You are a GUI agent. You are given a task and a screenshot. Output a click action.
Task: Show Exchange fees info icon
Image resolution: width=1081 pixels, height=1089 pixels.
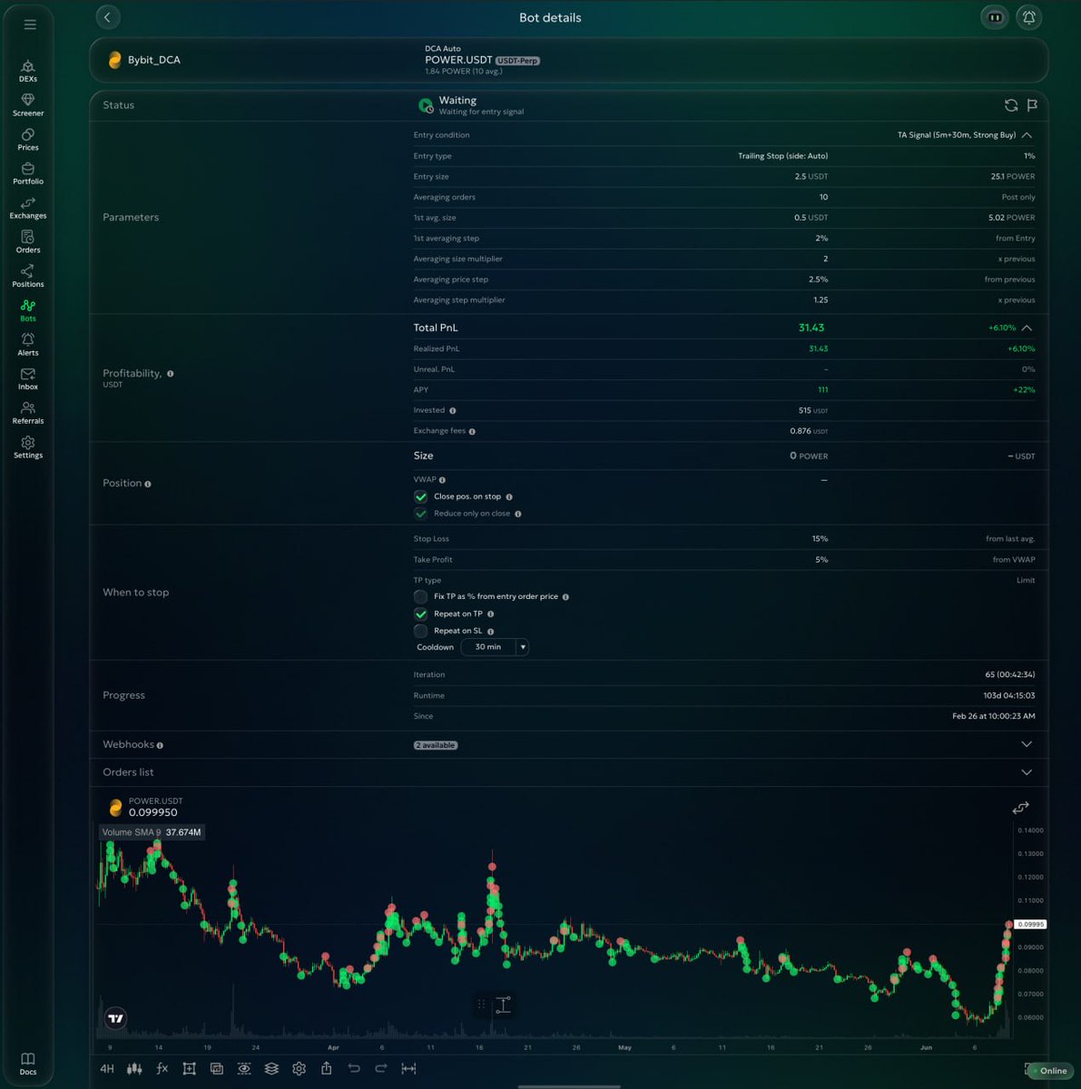tap(472, 432)
